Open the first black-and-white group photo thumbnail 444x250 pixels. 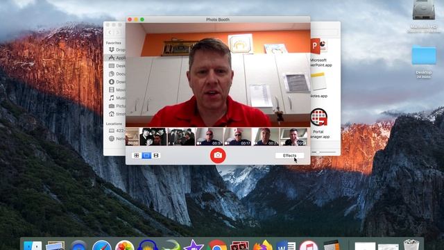pos(153,137)
